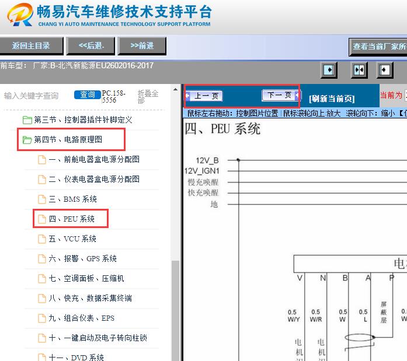Click the Chang Yi platform logo
The width and height of the screenshot is (407, 361).
(20, 14)
